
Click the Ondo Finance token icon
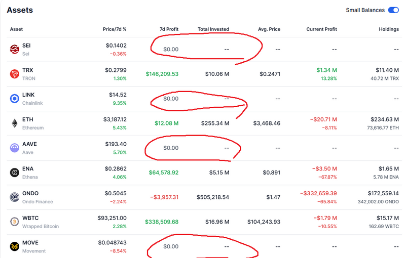pyautogui.click(x=15, y=197)
